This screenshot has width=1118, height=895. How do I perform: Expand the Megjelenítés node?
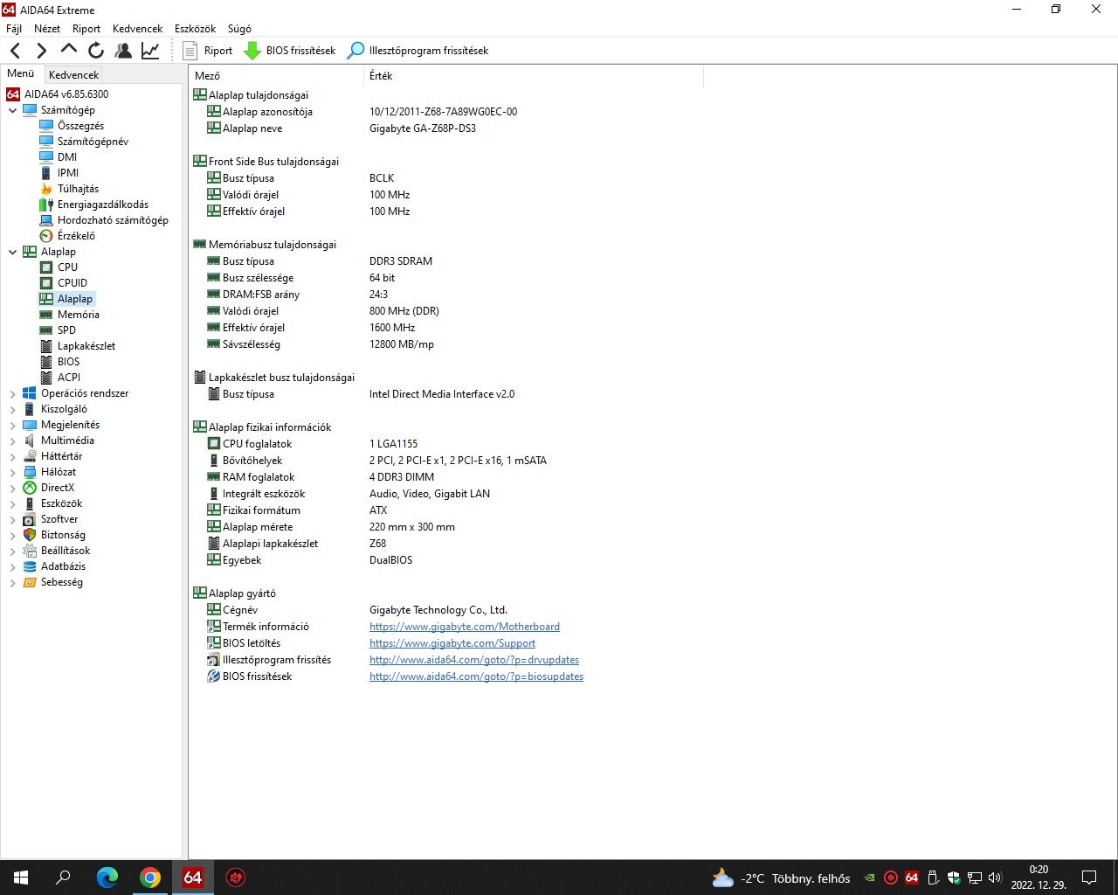click(x=12, y=426)
